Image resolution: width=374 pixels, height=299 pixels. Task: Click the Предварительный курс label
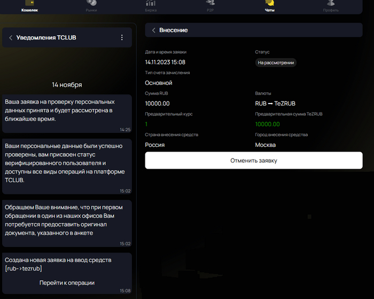point(169,114)
